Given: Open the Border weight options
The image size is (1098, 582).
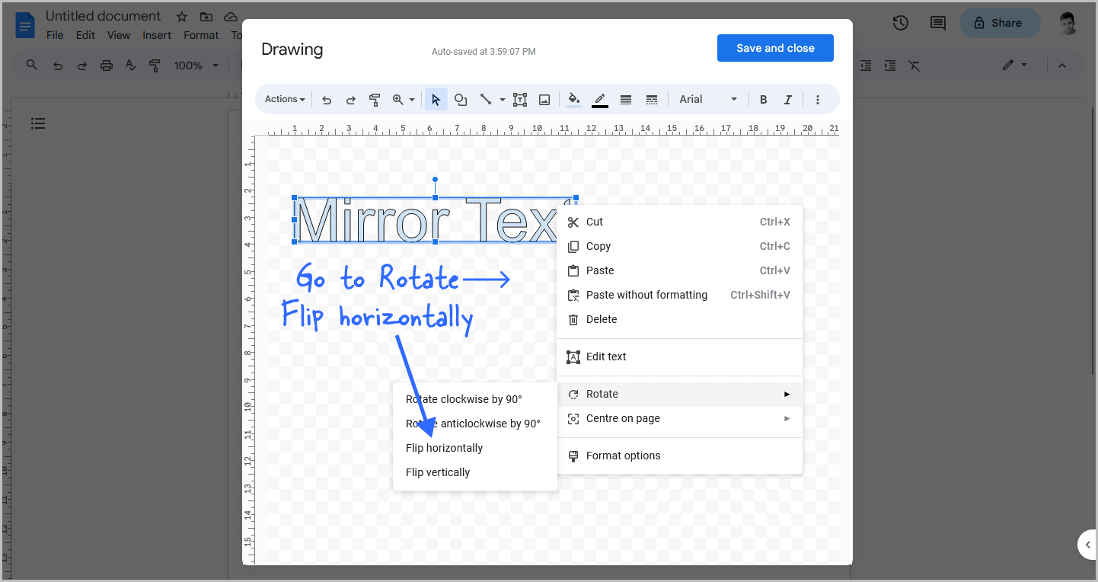Looking at the screenshot, I should [x=625, y=99].
